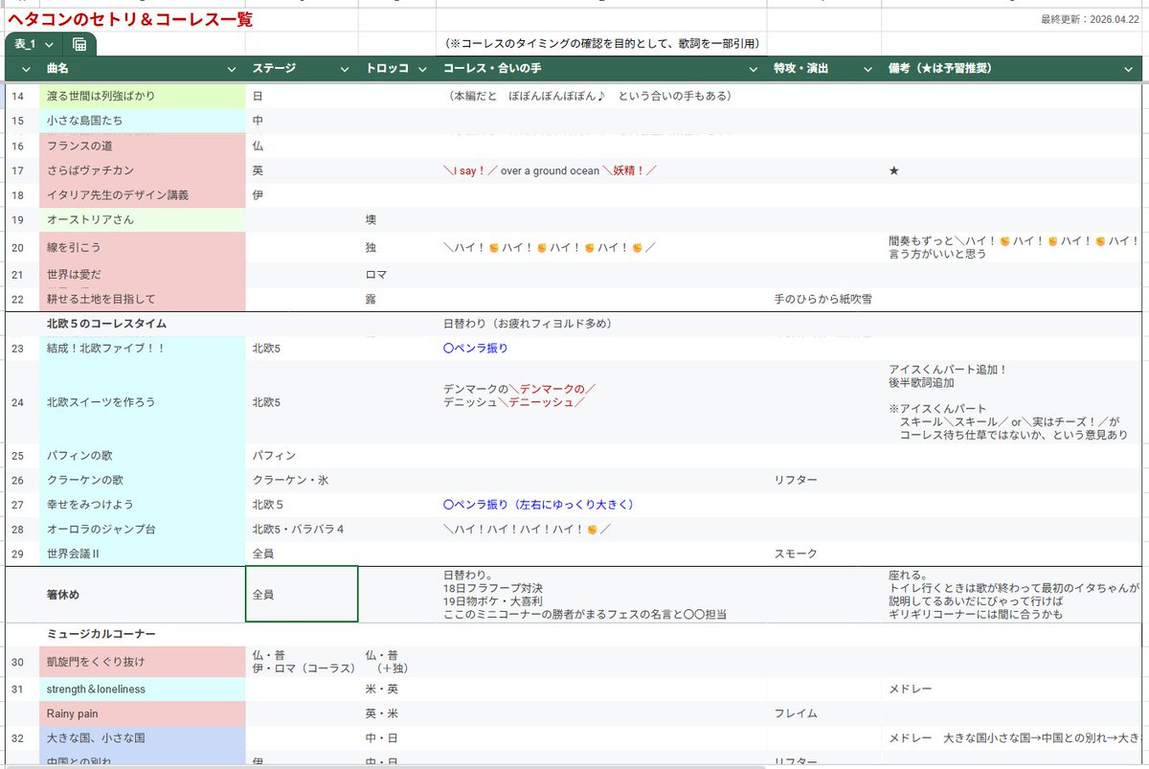The width and height of the screenshot is (1149, 769).
Task: Select the song cell 渡る世間は列強ばかり
Action: (143, 96)
